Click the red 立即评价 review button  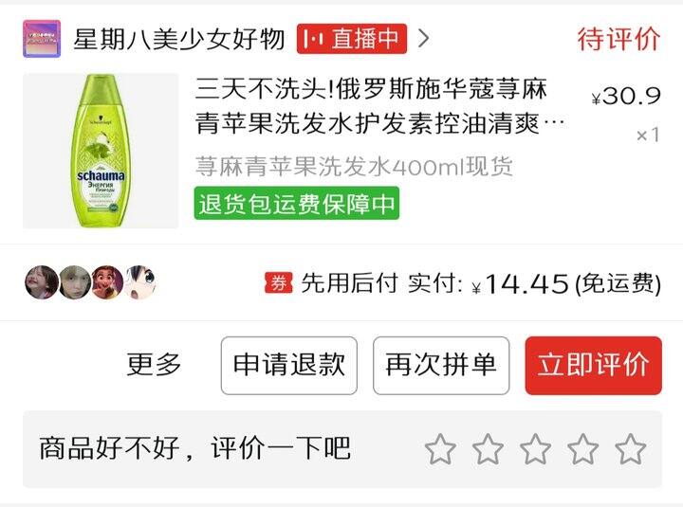click(593, 366)
